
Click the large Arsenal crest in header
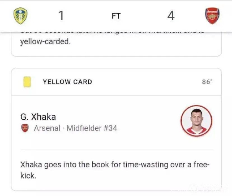click(212, 16)
